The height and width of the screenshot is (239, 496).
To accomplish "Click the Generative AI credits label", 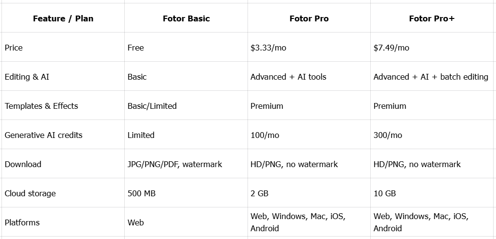I will pyautogui.click(x=44, y=135).
